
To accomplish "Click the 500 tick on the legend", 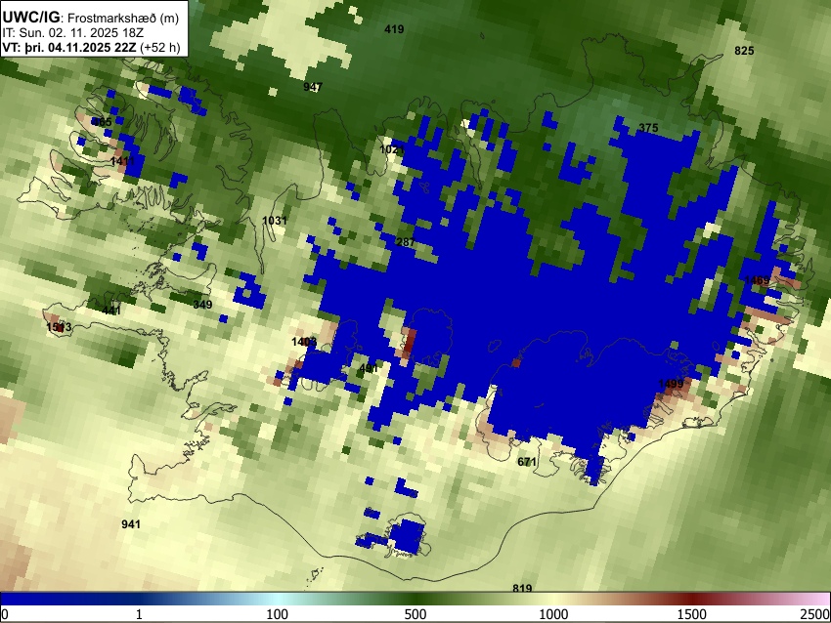I will (x=415, y=614).
